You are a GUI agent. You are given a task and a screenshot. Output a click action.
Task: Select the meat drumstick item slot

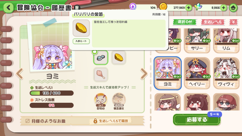[x=101, y=75]
